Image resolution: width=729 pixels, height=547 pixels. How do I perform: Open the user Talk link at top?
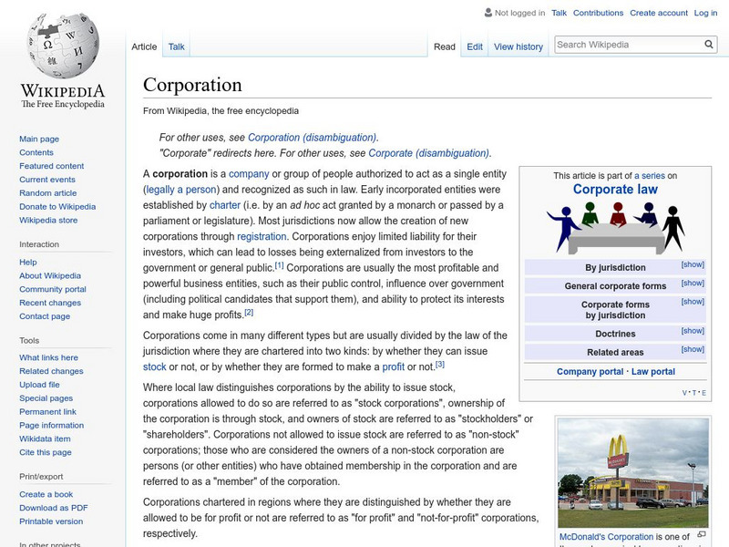point(559,13)
